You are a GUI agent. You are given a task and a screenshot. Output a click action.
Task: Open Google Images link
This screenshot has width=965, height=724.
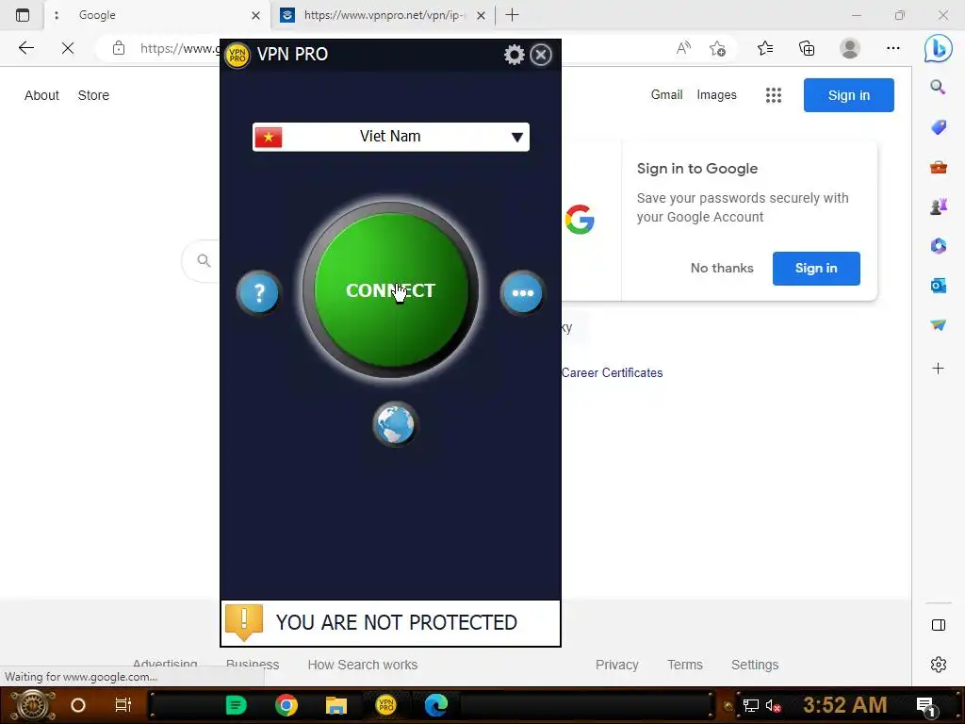(716, 95)
